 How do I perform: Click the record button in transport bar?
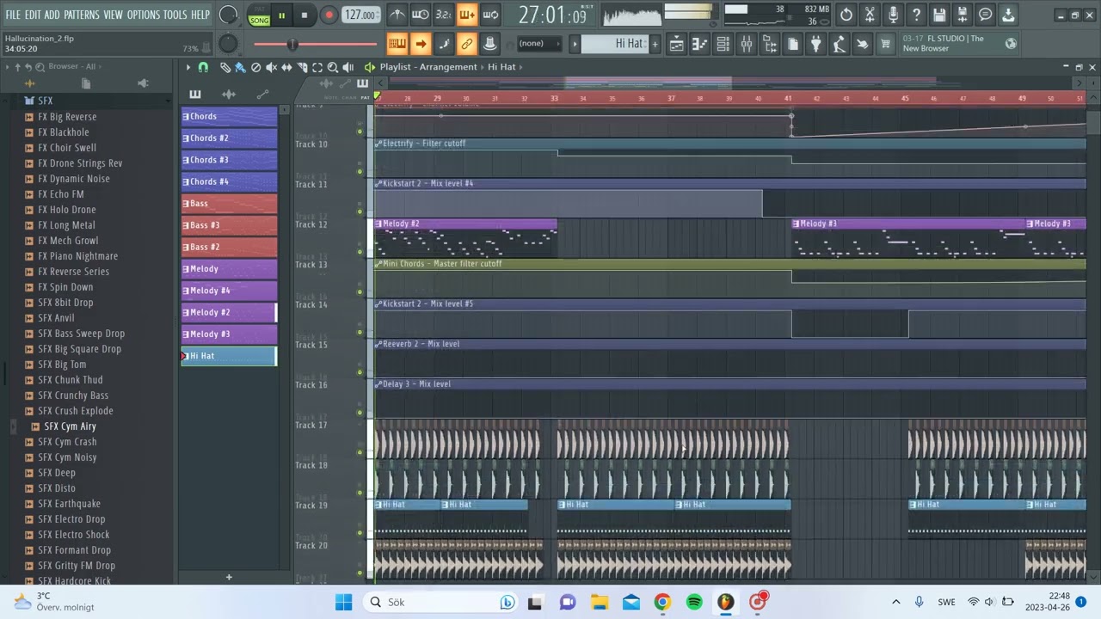(x=329, y=15)
